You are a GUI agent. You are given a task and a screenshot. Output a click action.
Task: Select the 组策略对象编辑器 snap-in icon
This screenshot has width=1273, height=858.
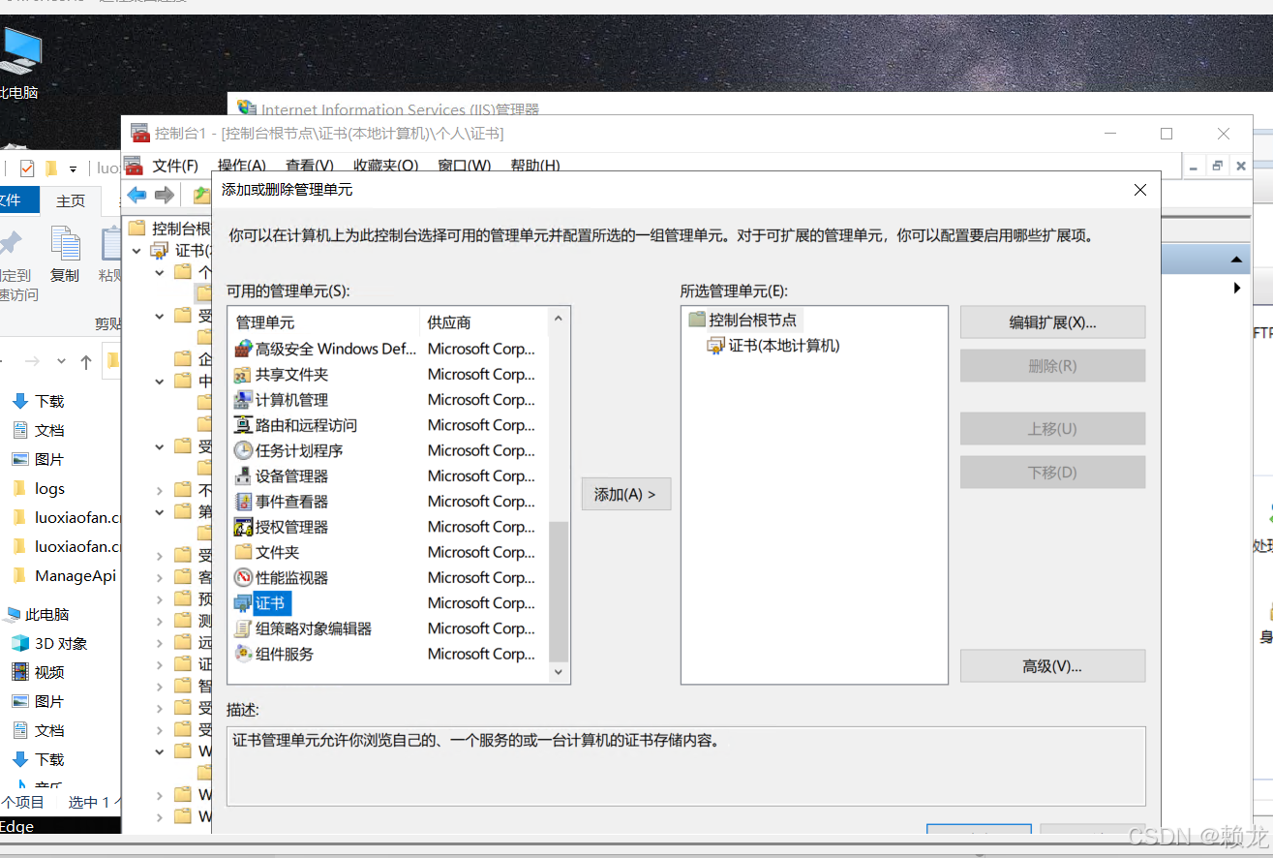(243, 628)
